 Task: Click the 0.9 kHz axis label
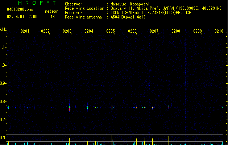point(3,83)
